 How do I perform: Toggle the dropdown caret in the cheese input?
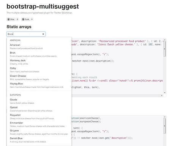(x=43, y=34)
